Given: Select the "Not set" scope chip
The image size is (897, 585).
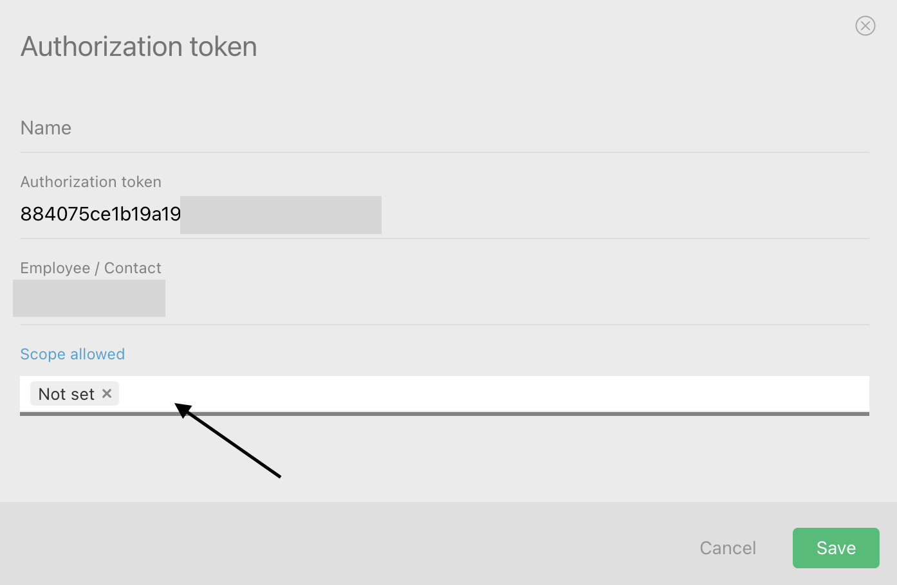Looking at the screenshot, I should [x=66, y=394].
